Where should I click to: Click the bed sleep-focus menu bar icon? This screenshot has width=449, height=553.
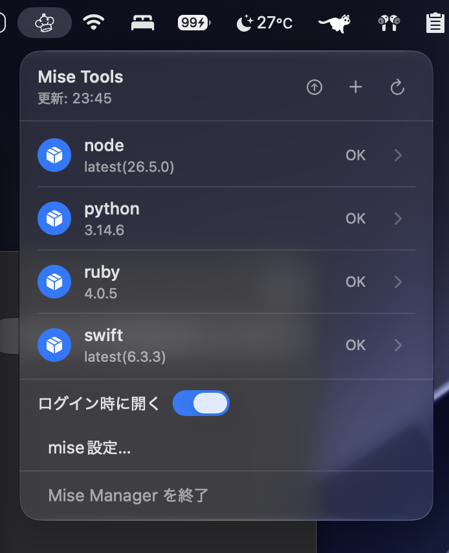tap(142, 23)
